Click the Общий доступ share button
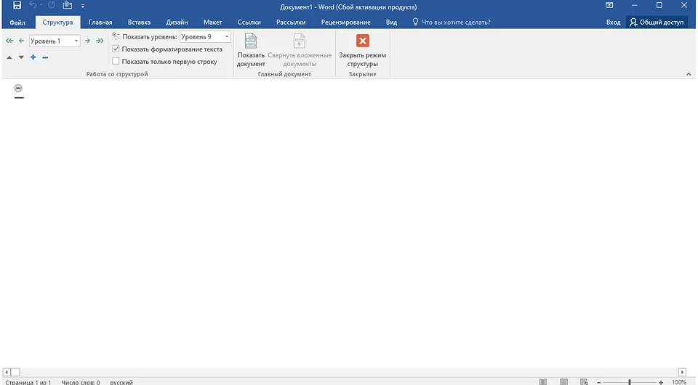Screen dimensions: 698x385 (657, 23)
